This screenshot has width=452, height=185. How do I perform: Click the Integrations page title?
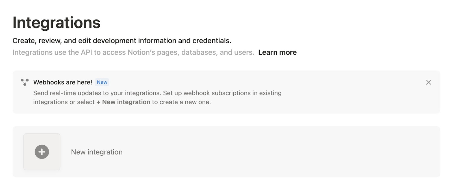click(x=56, y=23)
